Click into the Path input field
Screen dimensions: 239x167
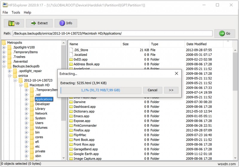113,33
